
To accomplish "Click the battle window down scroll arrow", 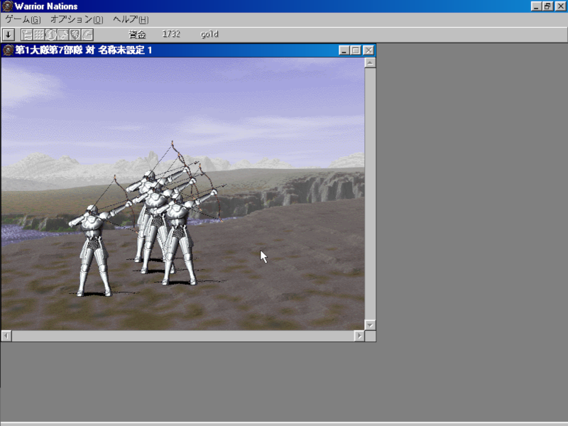I will tap(370, 325).
